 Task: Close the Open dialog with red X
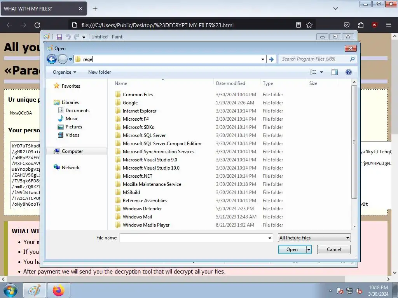[x=351, y=48]
